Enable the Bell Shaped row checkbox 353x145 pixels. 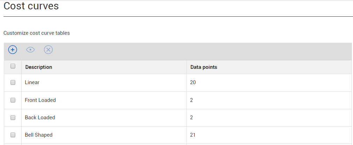click(x=13, y=135)
